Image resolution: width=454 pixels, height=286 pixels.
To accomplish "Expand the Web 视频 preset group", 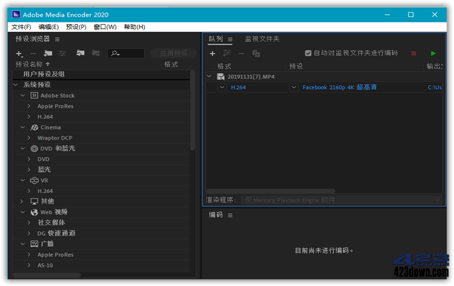I will tap(22, 212).
